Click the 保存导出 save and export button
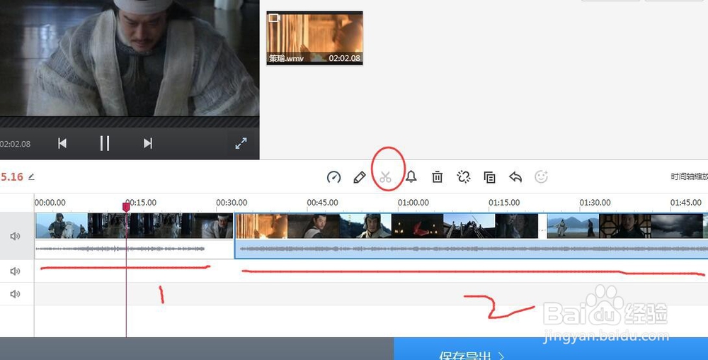The image size is (708, 360). click(x=551, y=349)
